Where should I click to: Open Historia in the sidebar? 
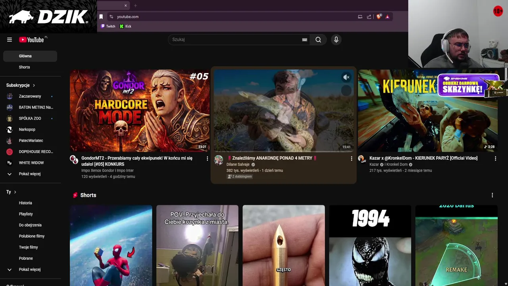[x=30, y=203]
